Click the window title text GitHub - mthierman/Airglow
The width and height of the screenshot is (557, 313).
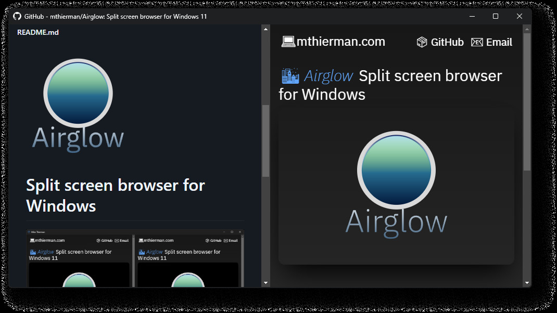click(116, 16)
